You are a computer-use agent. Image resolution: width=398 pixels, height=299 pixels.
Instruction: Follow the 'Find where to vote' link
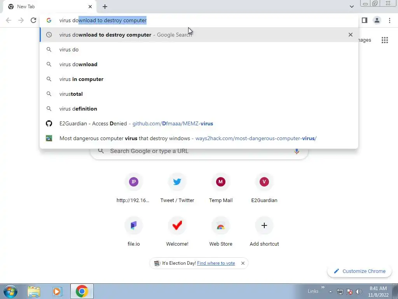216,263
